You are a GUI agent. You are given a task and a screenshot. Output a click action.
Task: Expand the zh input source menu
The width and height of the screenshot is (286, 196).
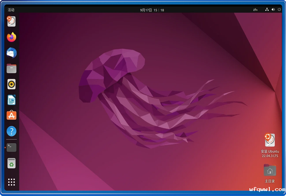(256, 10)
